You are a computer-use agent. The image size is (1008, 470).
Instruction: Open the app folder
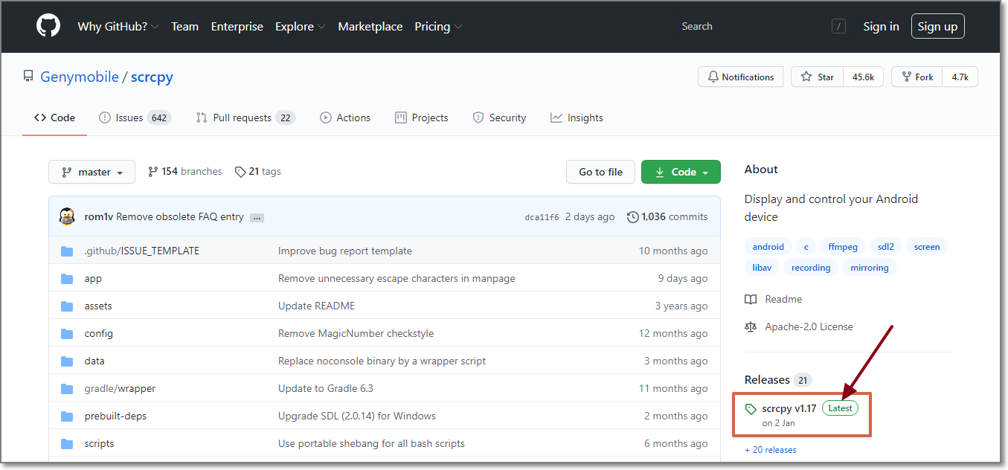(93, 278)
